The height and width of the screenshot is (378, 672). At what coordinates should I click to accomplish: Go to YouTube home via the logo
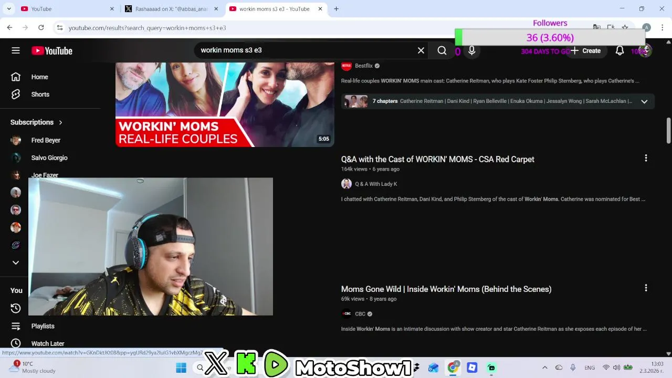52,50
